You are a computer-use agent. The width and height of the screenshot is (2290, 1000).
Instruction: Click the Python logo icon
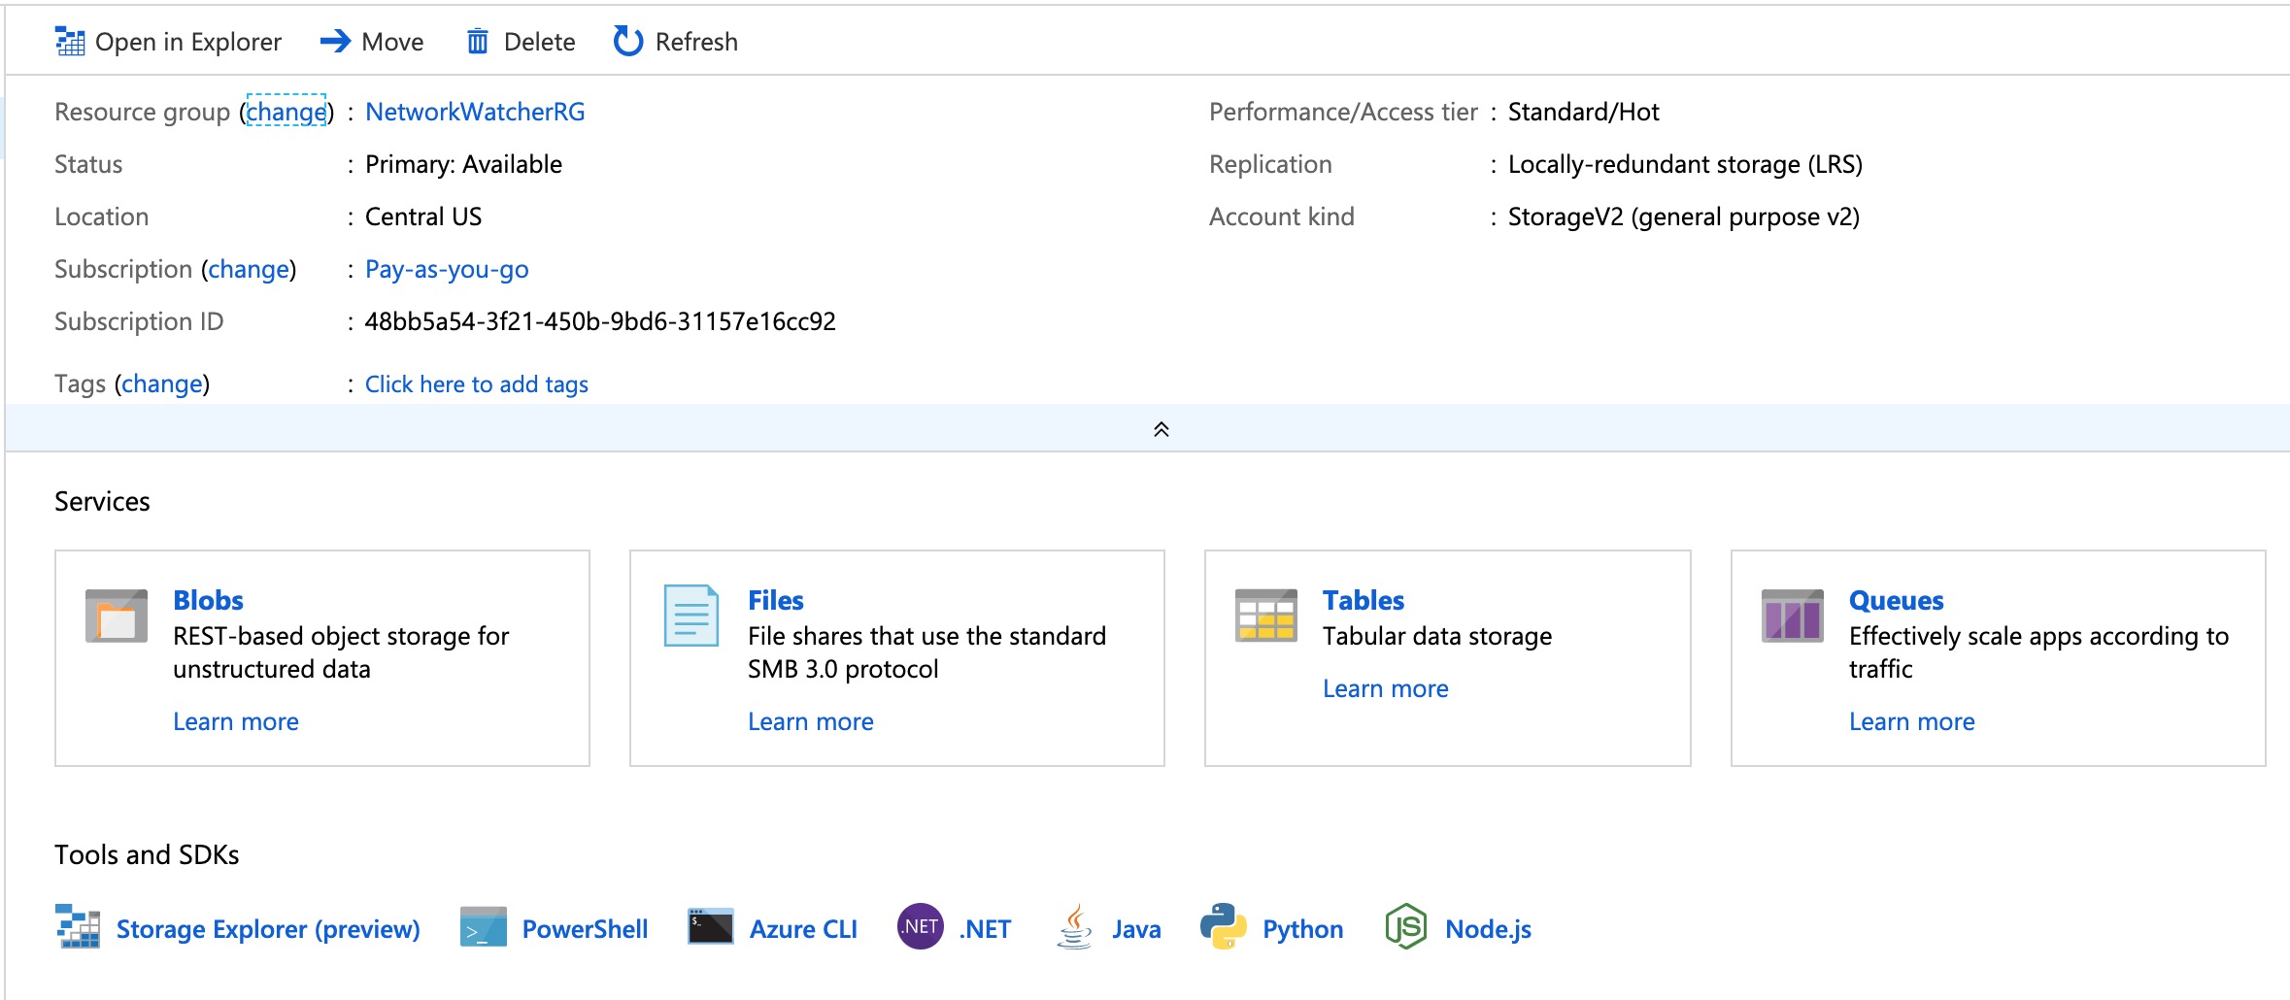point(1224,928)
